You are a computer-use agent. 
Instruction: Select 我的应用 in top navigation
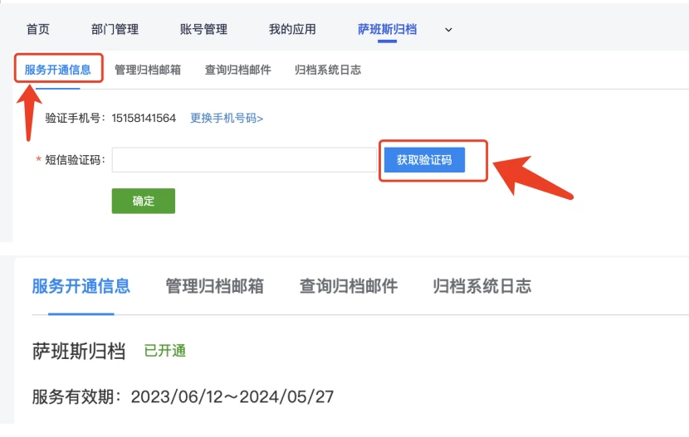coord(292,29)
